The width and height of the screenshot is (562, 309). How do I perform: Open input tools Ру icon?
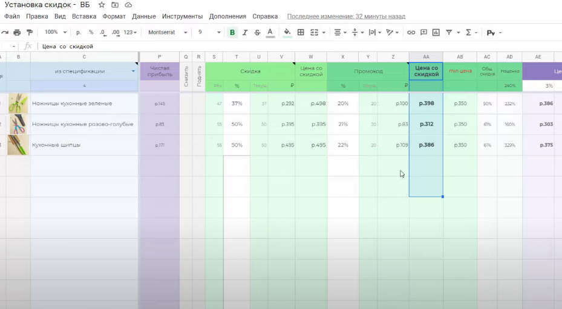coord(491,33)
